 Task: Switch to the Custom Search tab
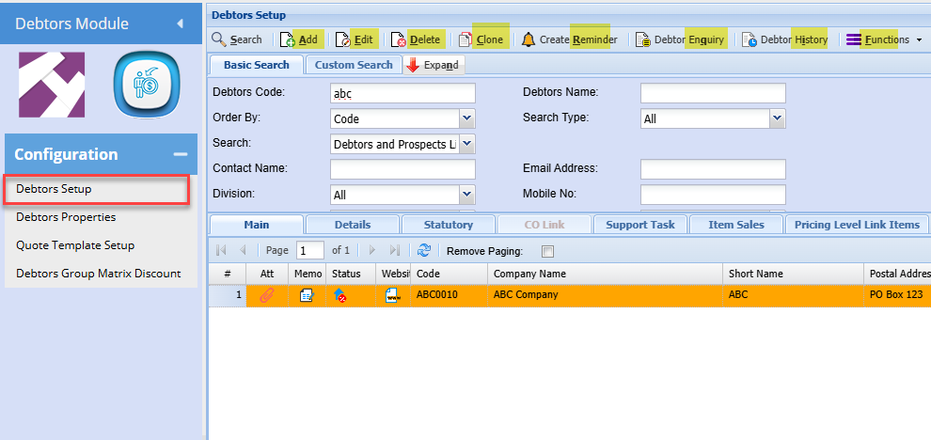pyautogui.click(x=354, y=65)
